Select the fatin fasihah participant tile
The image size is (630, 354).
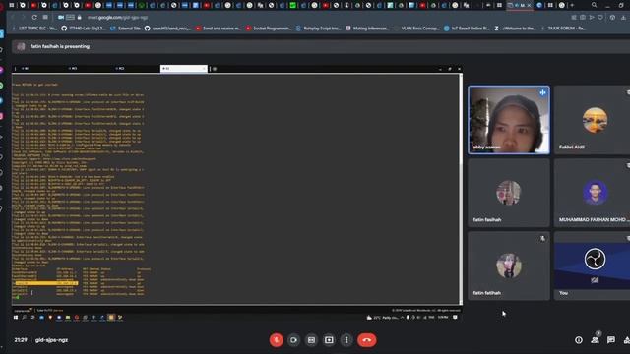(x=509, y=193)
